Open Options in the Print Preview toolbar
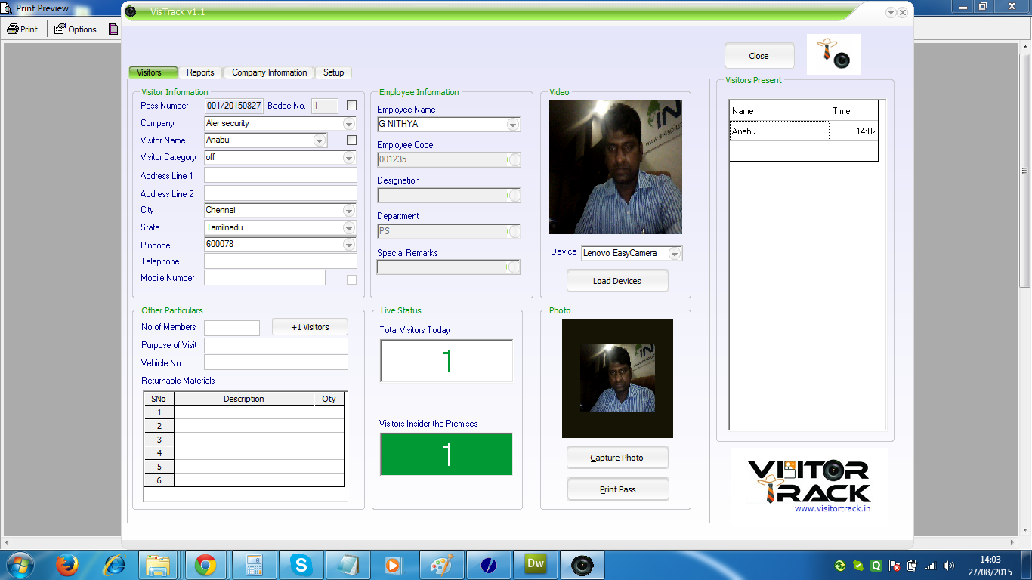 click(75, 29)
